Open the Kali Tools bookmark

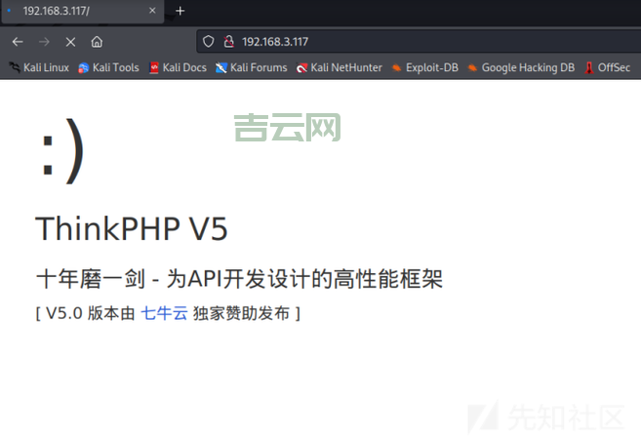click(108, 67)
